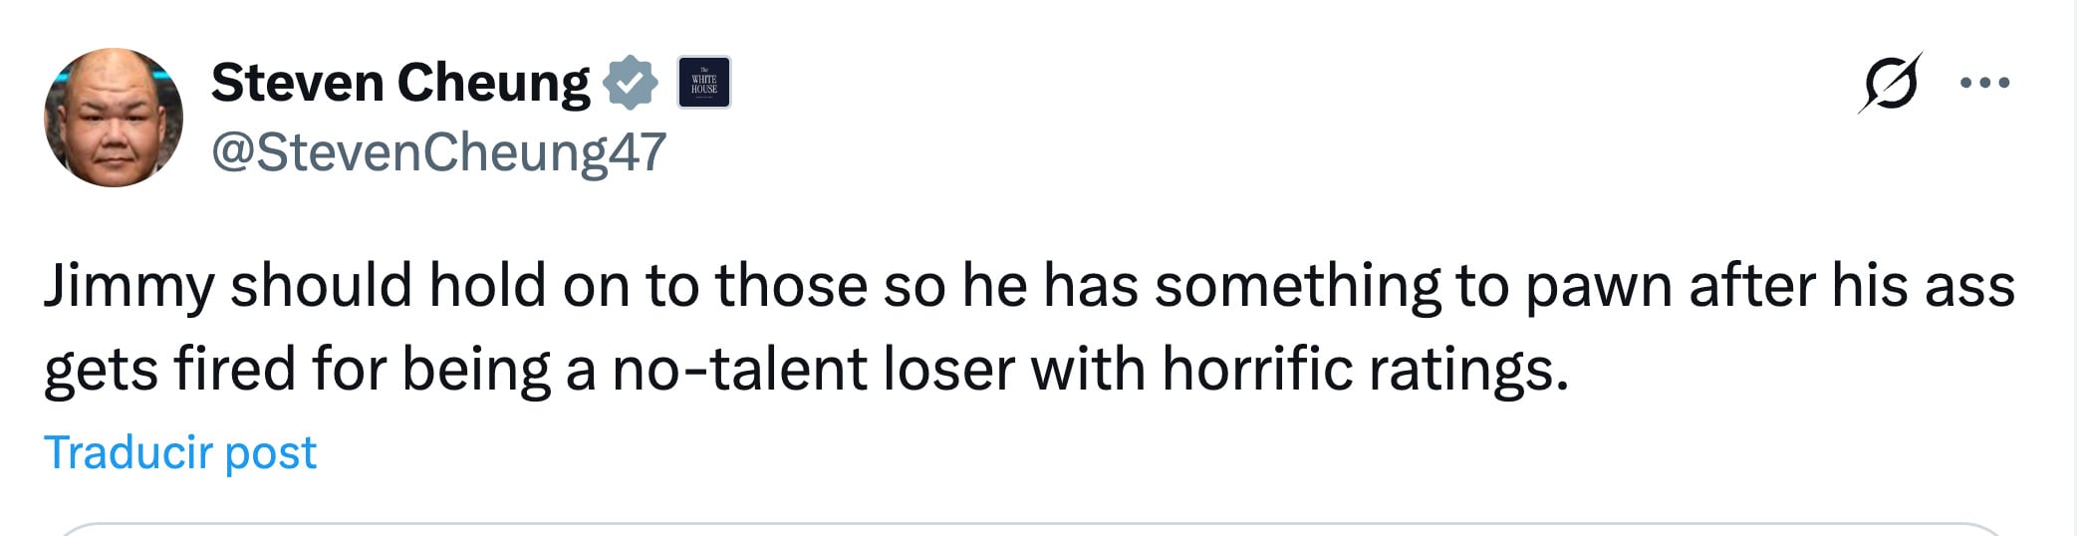Click the word "horrific" in the post
Viewport: 2084px width, 536px height.
coord(1257,370)
